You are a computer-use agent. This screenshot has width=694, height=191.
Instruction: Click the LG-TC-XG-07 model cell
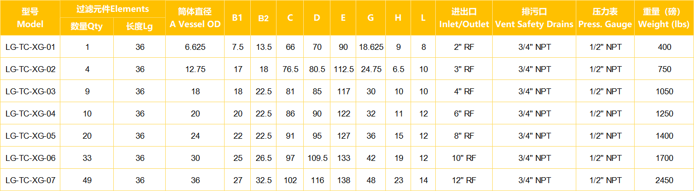(30, 180)
